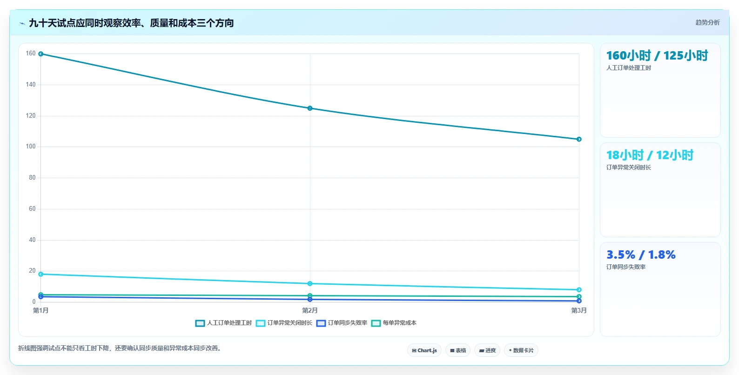Image resolution: width=739 pixels, height=375 pixels.
Task: Click the 订单异常关闭时长 point at 第1月
Action: 41,274
